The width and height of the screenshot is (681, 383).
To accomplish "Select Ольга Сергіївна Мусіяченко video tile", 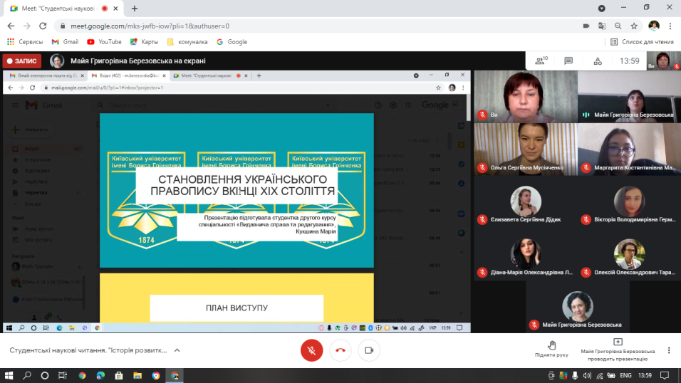I will [525, 149].
